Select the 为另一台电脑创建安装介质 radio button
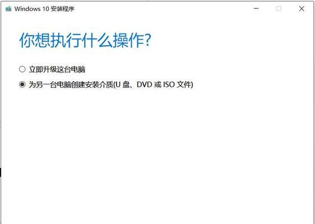Viewport: 315px width, 224px height. click(22, 85)
